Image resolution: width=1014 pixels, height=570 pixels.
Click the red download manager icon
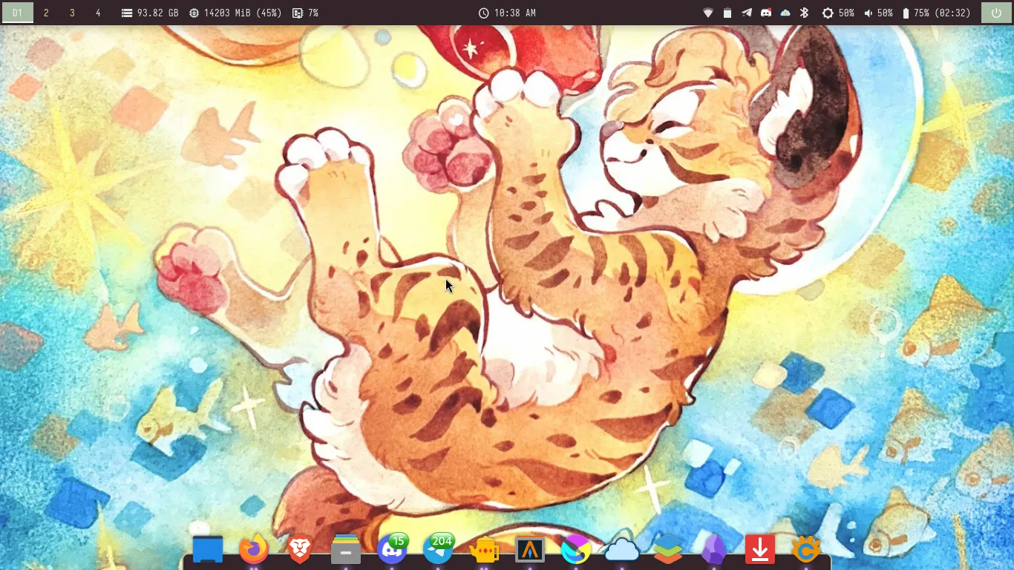point(760,550)
